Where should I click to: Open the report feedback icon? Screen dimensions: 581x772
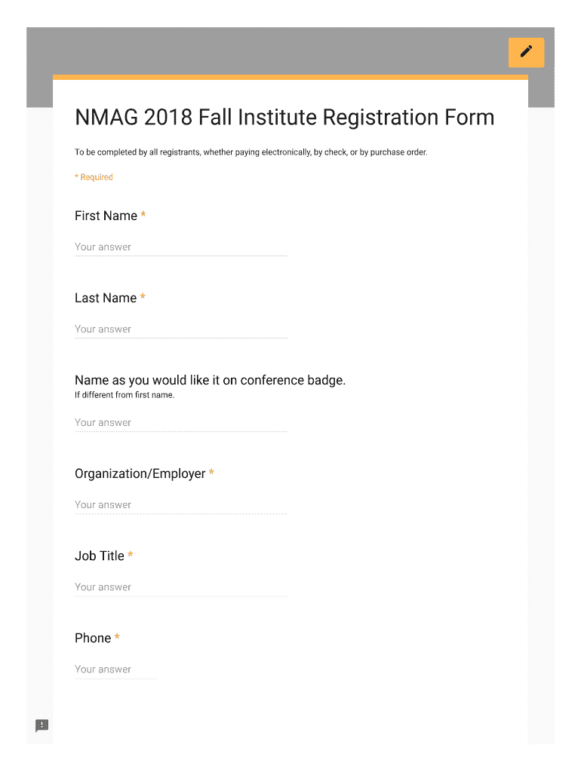42,725
